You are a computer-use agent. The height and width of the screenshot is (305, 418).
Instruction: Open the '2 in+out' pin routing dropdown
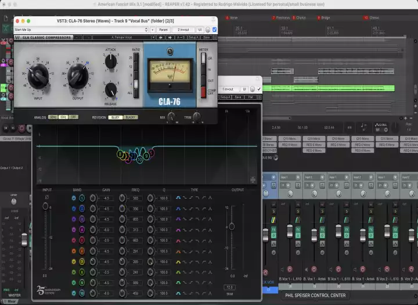(x=182, y=29)
